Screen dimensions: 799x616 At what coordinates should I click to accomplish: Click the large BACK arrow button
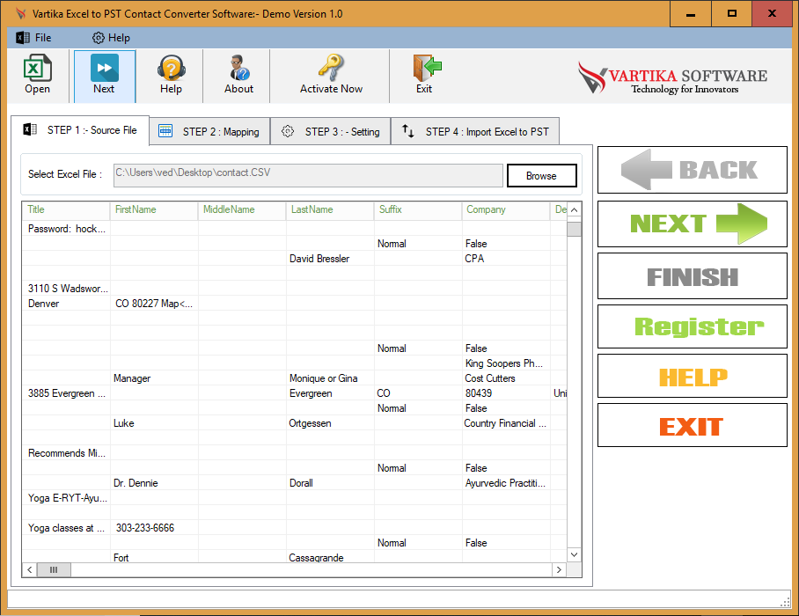coord(692,170)
